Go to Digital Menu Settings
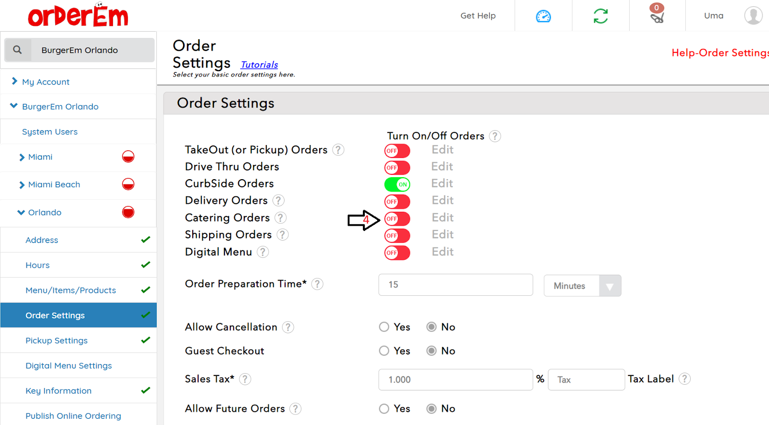This screenshot has width=769, height=425. click(x=69, y=366)
